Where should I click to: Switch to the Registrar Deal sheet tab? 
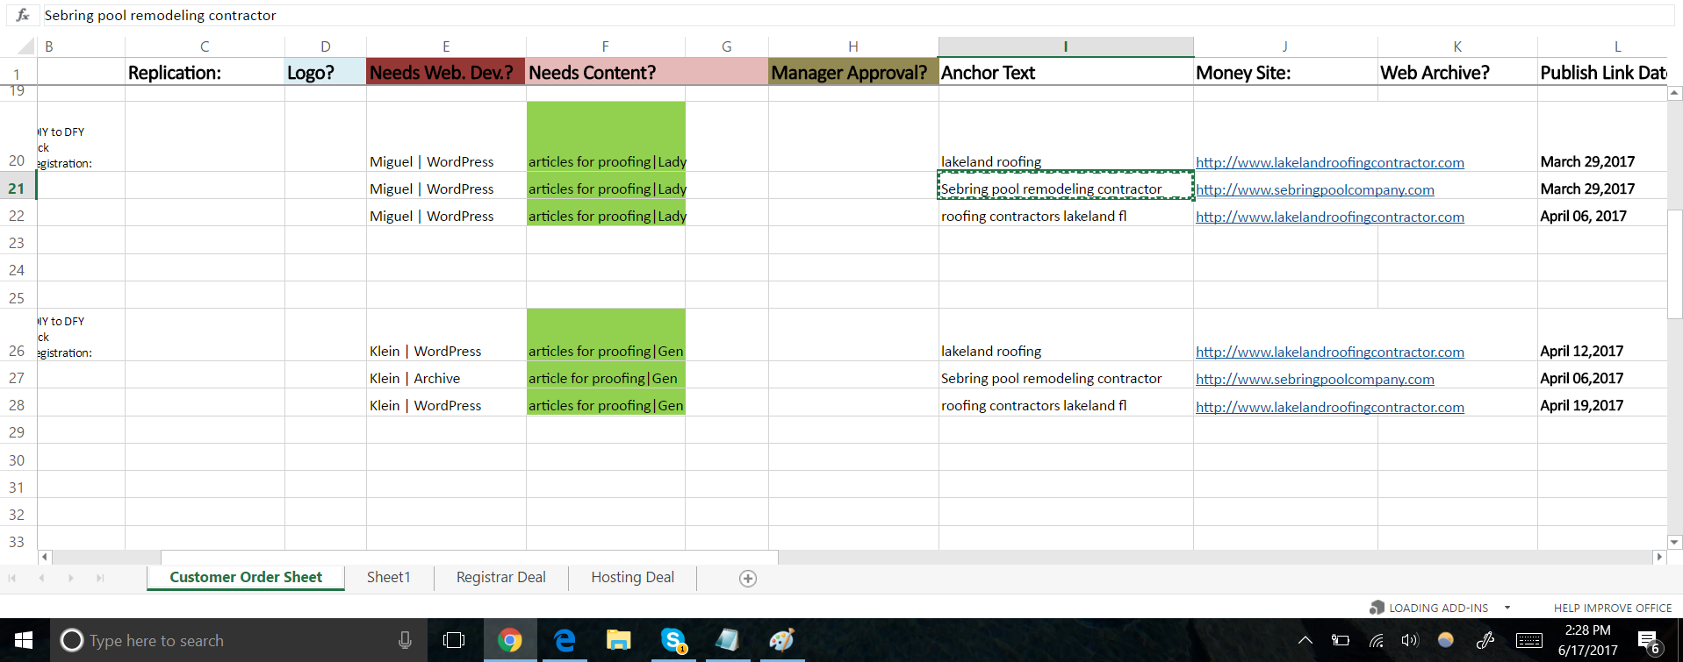click(x=500, y=578)
